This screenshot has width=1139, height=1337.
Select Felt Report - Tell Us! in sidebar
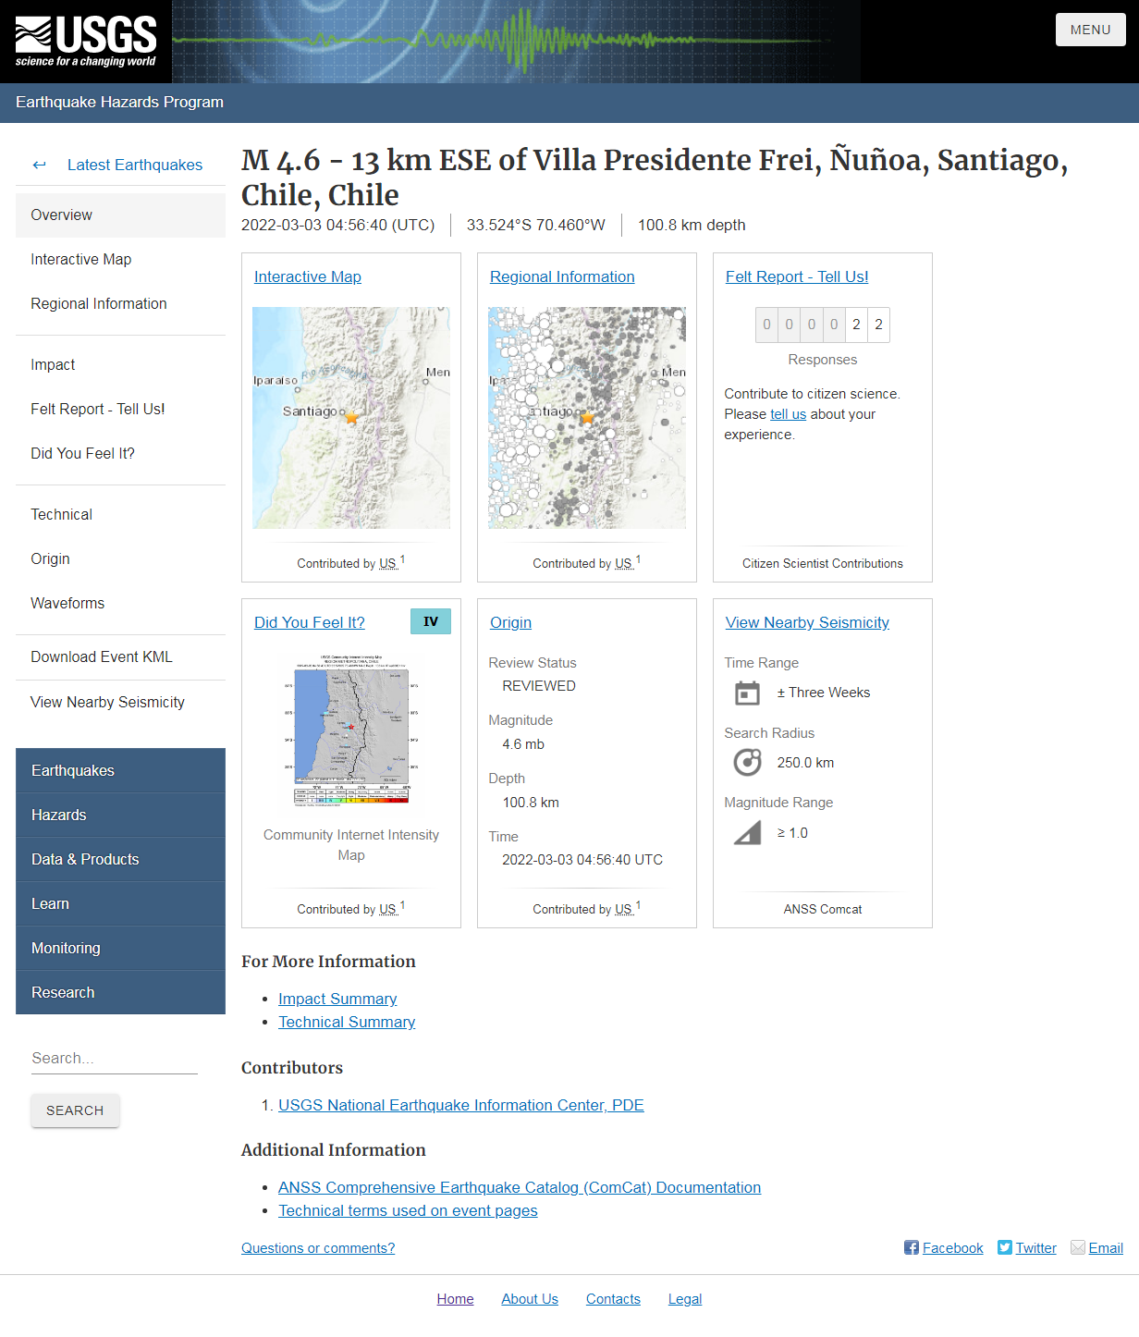coord(120,409)
